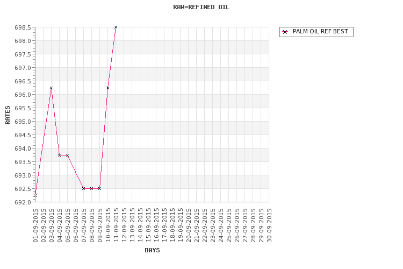Select the 07-09-2015 marker at 692.5
The image size is (403, 269).
(x=83, y=189)
